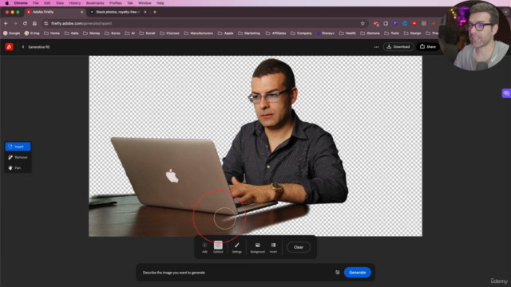
Task: Click the purple F extension icon
Action: [x=395, y=23]
